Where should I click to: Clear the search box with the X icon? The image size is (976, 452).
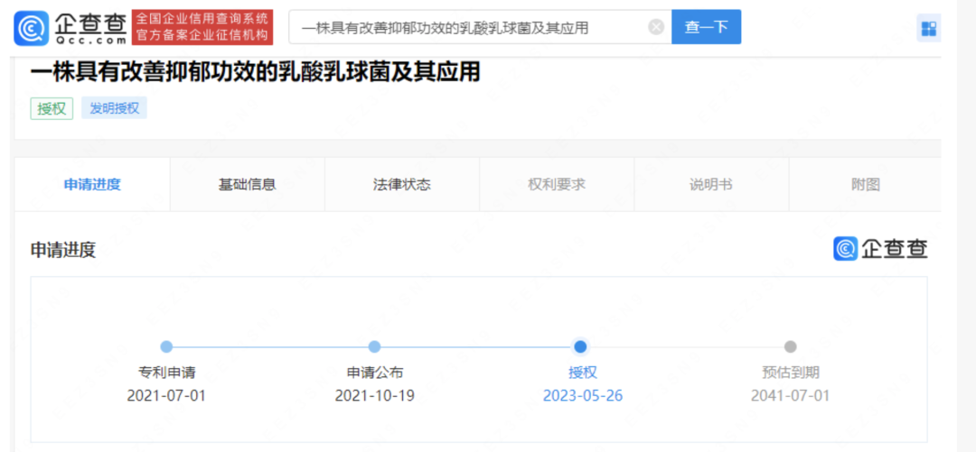(656, 27)
